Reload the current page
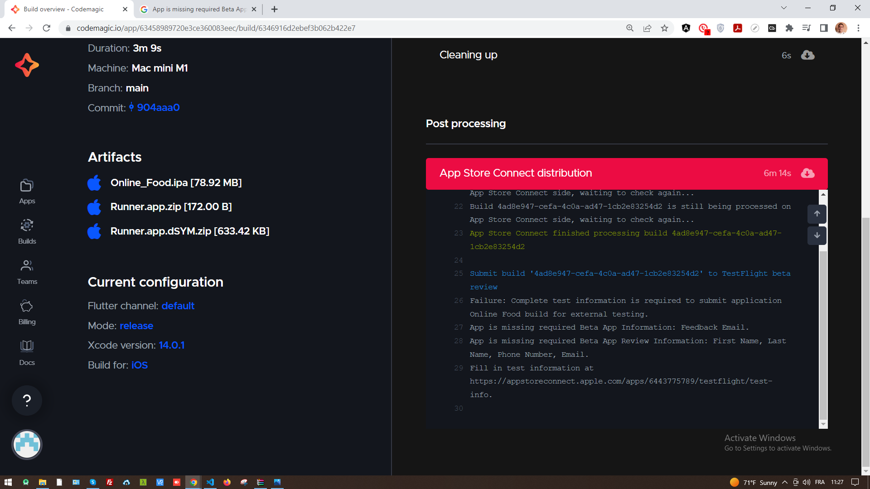 [x=46, y=28]
